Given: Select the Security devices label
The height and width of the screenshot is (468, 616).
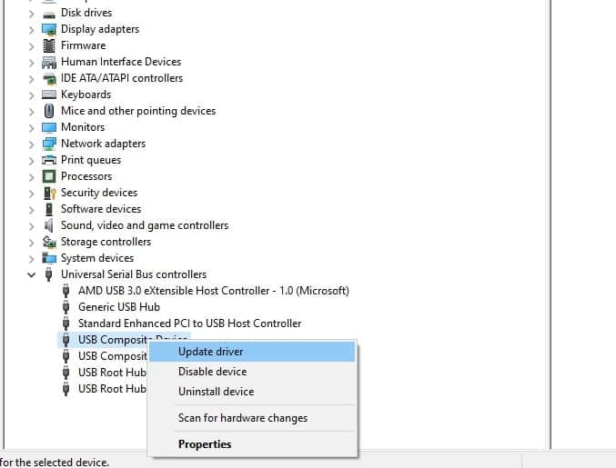Looking at the screenshot, I should click(99, 193).
